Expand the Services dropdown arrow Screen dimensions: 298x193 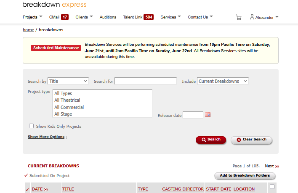[x=179, y=16]
